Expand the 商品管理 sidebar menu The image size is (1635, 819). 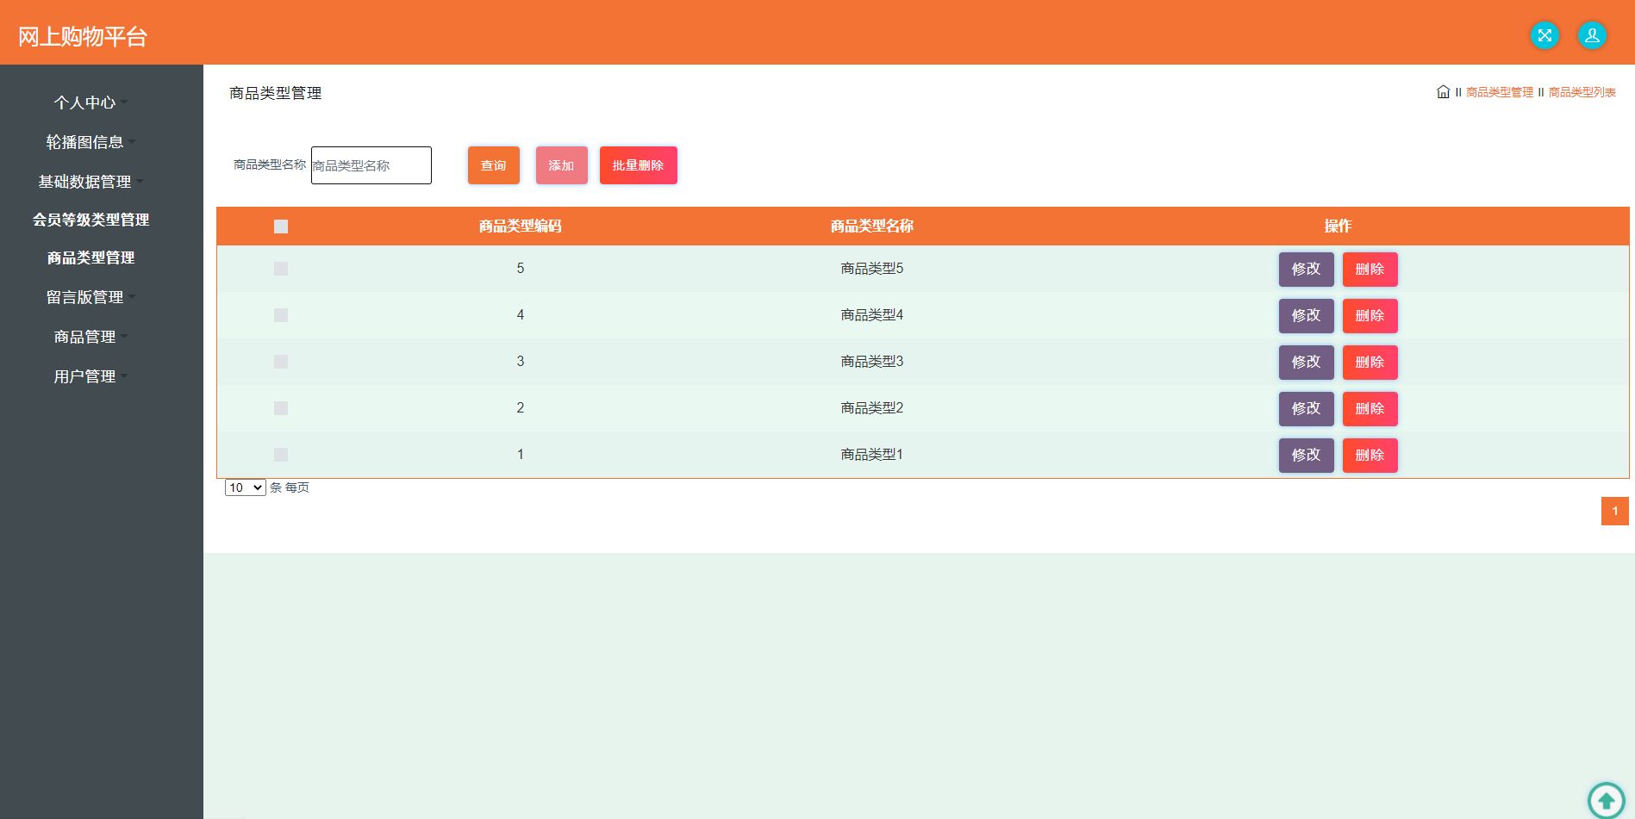(90, 337)
